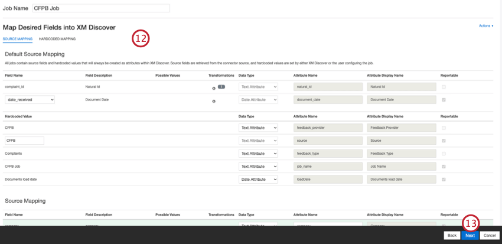Screen dimensions: 502x244
Task: Click the Next button
Action: pos(470,235)
